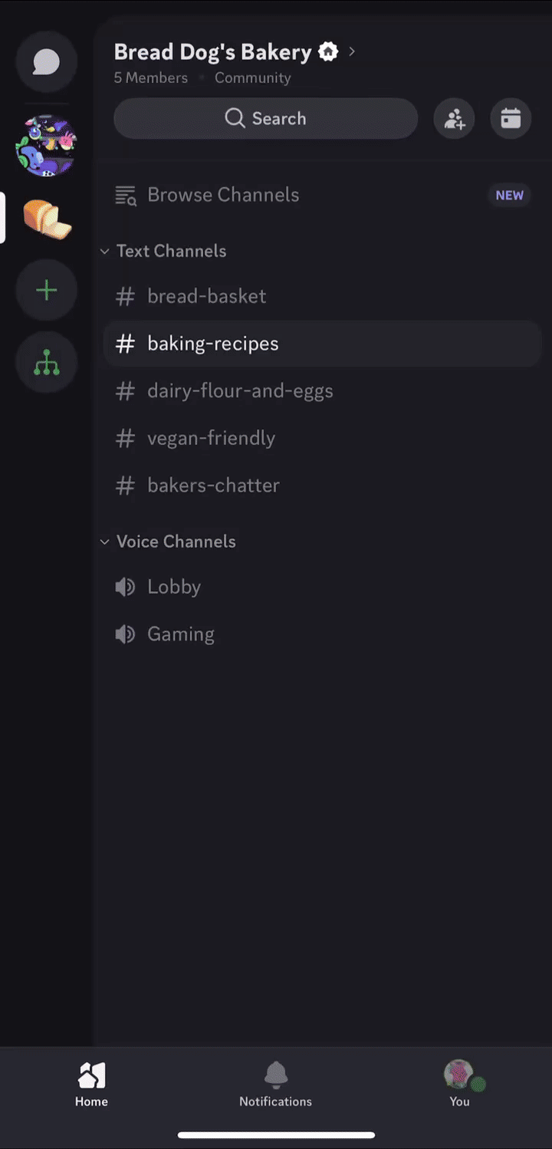Open the vegan-friendly channel
The height and width of the screenshot is (1149, 552).
point(211,438)
